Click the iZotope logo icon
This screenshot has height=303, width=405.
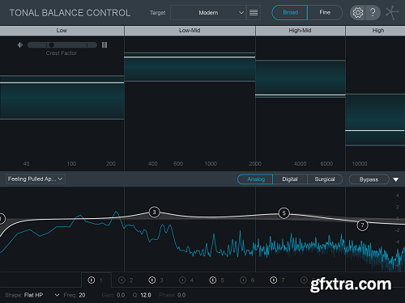(x=391, y=13)
